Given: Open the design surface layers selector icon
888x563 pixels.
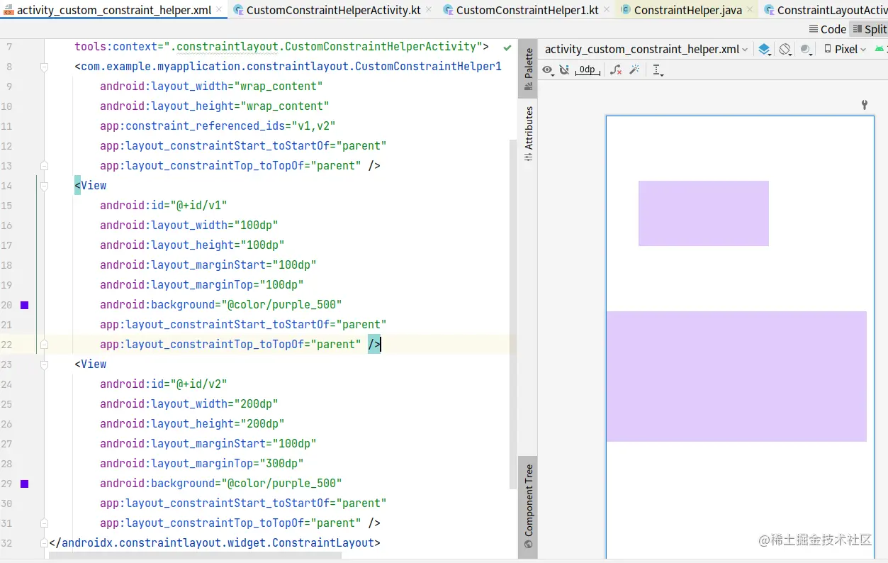Looking at the screenshot, I should click(x=765, y=50).
